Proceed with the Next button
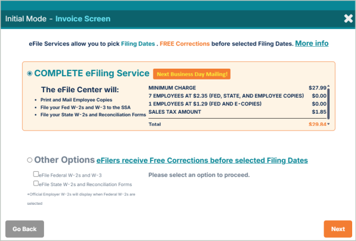This screenshot has width=356, height=241. click(338, 229)
